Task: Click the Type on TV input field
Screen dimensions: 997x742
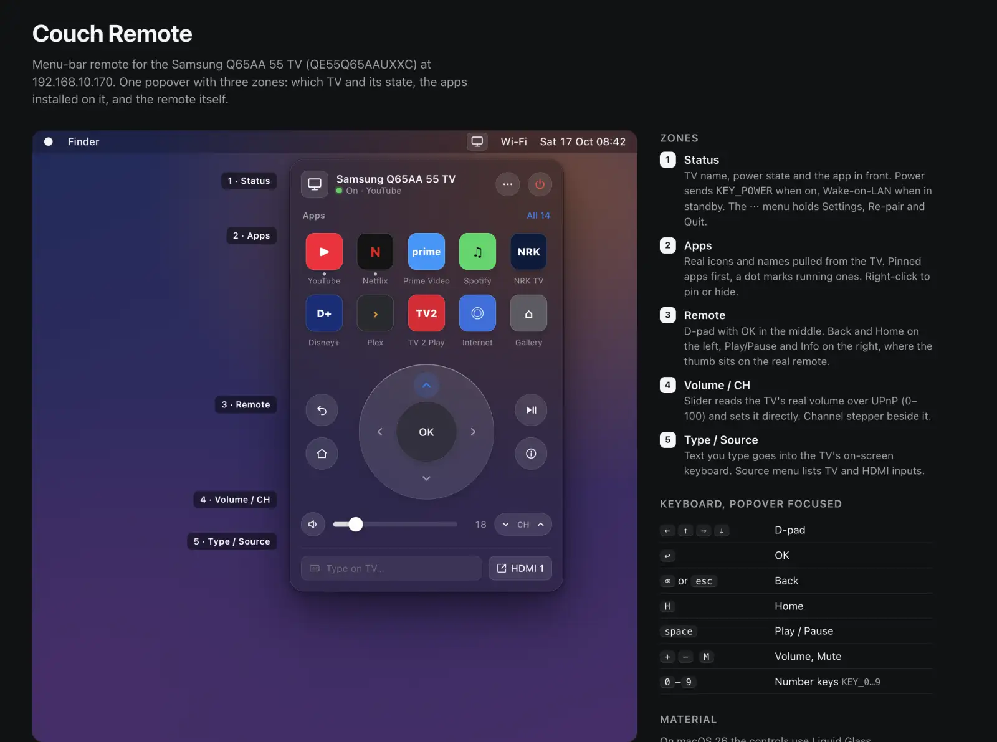Action: [x=391, y=568]
